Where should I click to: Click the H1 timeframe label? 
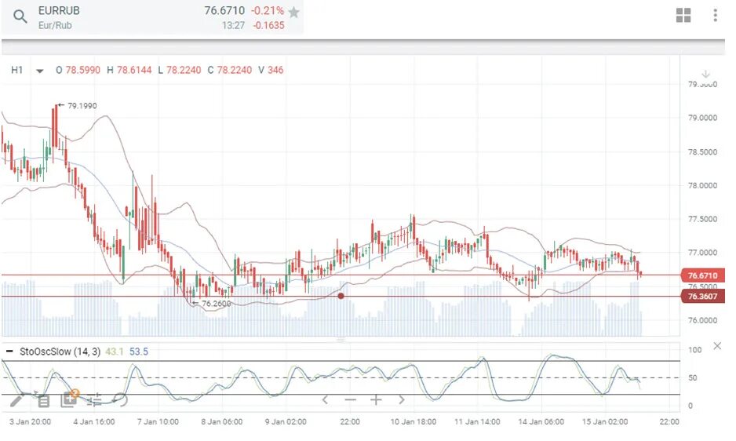[x=17, y=70]
